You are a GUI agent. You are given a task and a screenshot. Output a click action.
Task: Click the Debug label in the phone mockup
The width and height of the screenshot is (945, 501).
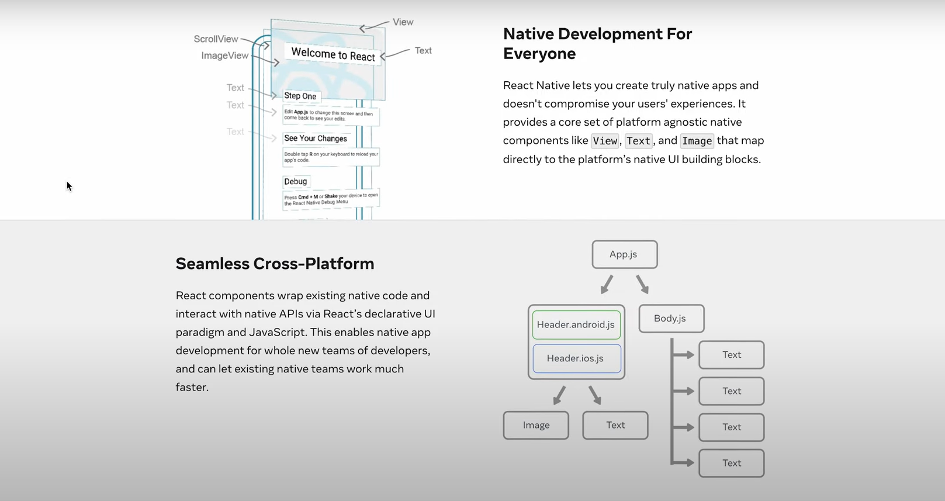pos(295,181)
